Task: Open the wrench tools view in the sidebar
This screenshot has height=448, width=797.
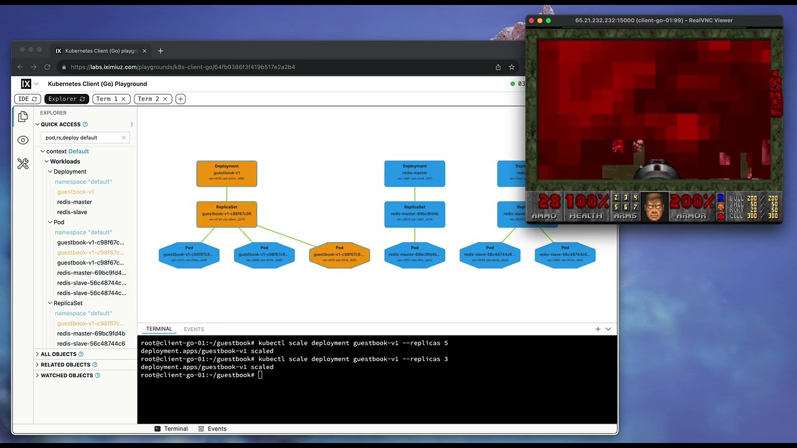Action: click(x=23, y=164)
